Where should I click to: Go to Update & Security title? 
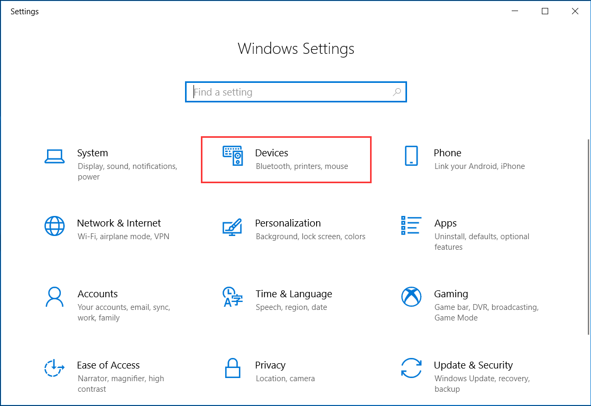[x=473, y=365]
